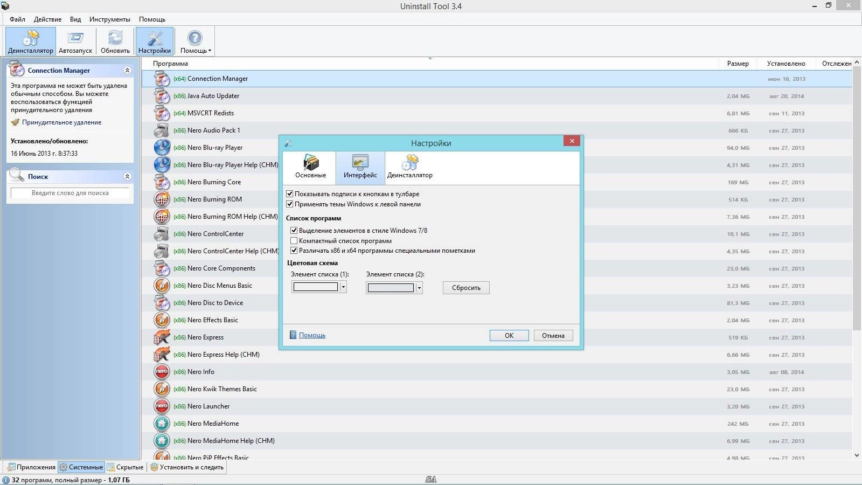This screenshot has width=862, height=485.
Task: Select Nero MediaHome Help (CHM) icon
Action: coord(162,441)
